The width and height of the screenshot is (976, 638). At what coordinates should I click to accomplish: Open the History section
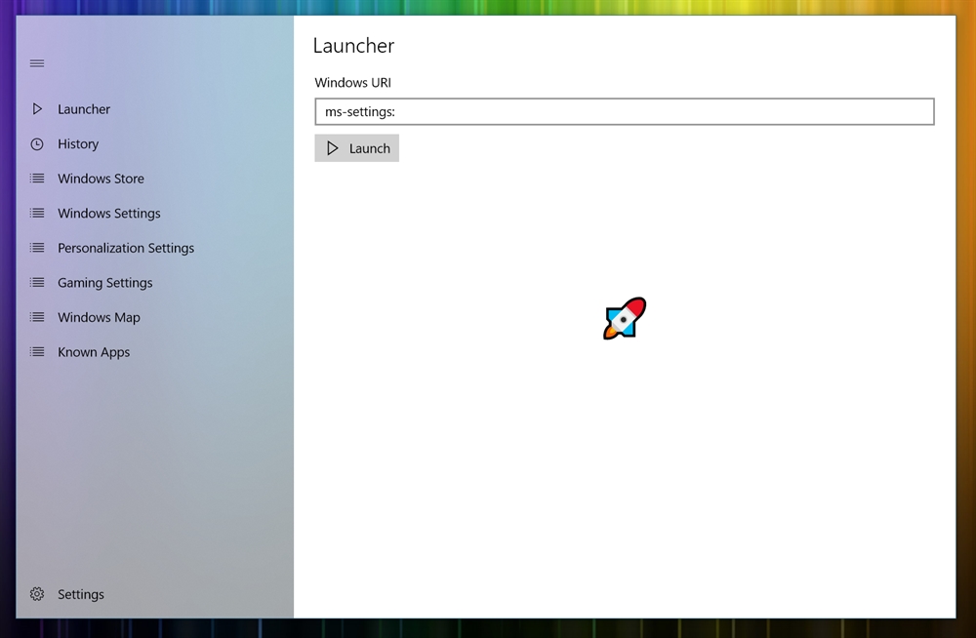click(78, 143)
